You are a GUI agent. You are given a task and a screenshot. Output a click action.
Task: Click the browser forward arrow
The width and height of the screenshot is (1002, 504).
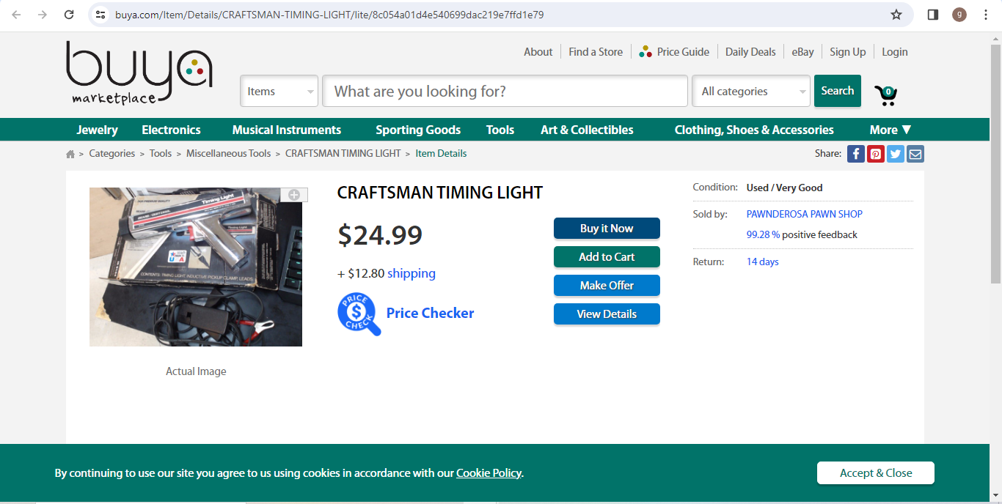[x=43, y=15]
